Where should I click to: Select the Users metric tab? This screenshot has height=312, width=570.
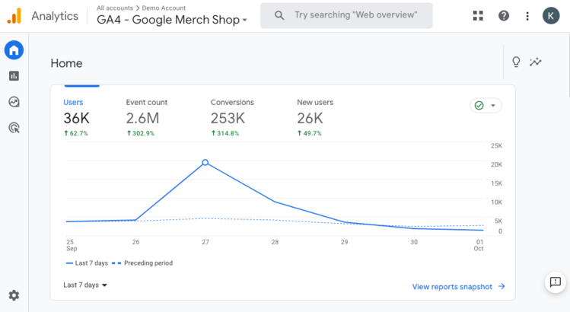tap(76, 117)
